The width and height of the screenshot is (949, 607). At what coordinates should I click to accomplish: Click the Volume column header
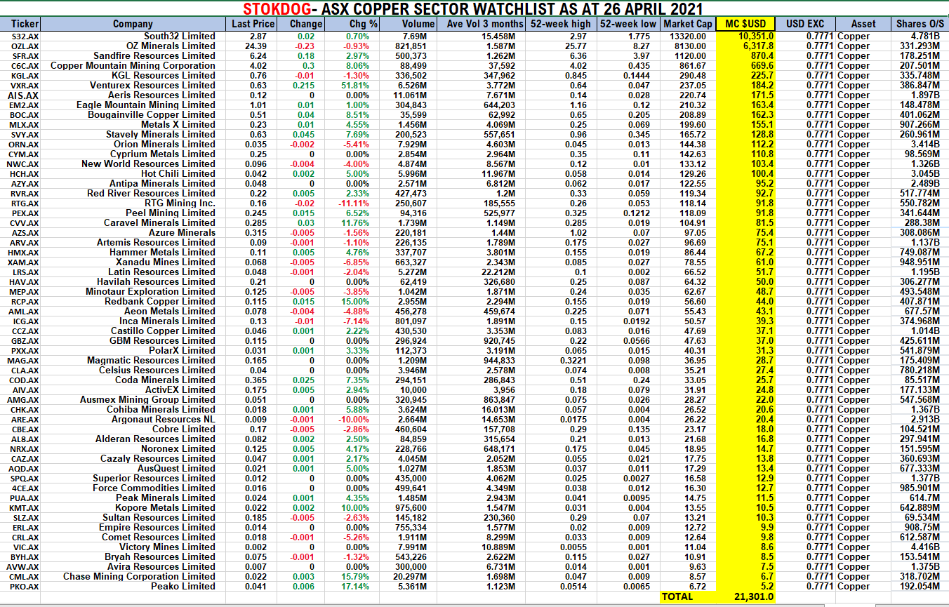click(x=418, y=24)
